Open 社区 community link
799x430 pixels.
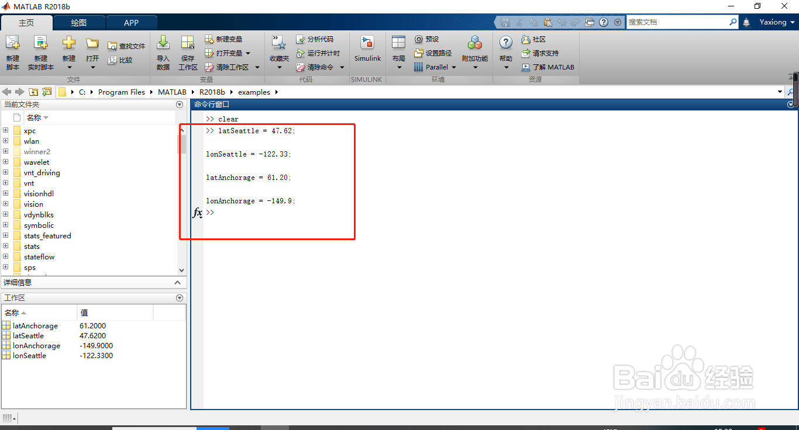click(x=533, y=39)
